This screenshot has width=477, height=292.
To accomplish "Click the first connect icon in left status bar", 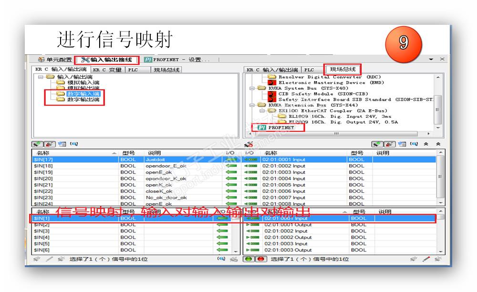I will point(37,259).
